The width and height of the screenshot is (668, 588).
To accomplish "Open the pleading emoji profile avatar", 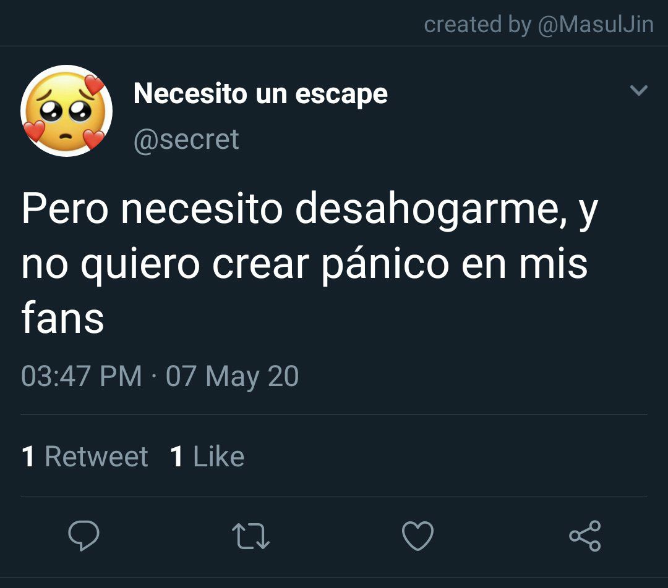I will 66,111.
